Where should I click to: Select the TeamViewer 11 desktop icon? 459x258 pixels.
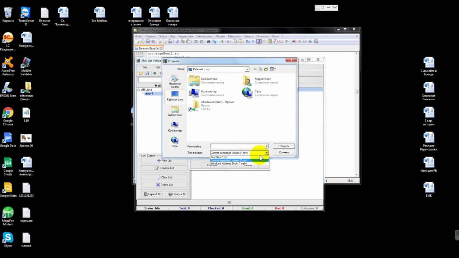(26, 16)
